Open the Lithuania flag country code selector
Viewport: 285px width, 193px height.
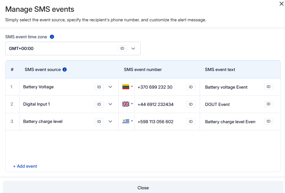(127, 87)
